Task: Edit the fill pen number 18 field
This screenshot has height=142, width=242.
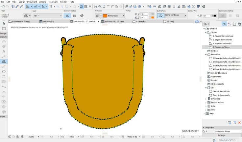Action: click(144, 14)
